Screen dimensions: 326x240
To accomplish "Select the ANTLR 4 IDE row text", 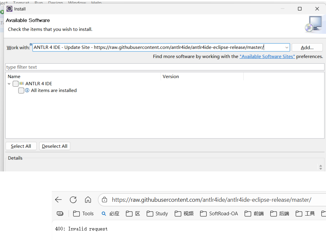I will (39, 84).
